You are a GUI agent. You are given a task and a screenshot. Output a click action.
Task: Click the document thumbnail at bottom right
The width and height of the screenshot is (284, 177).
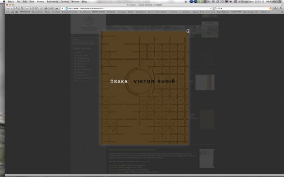207,158
